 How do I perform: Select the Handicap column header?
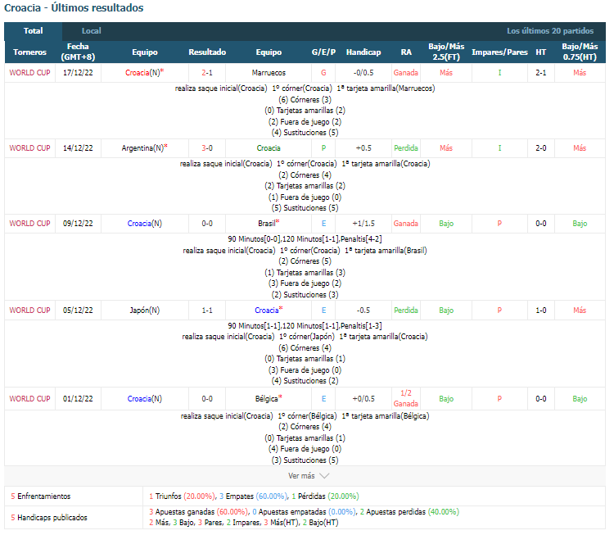363,52
